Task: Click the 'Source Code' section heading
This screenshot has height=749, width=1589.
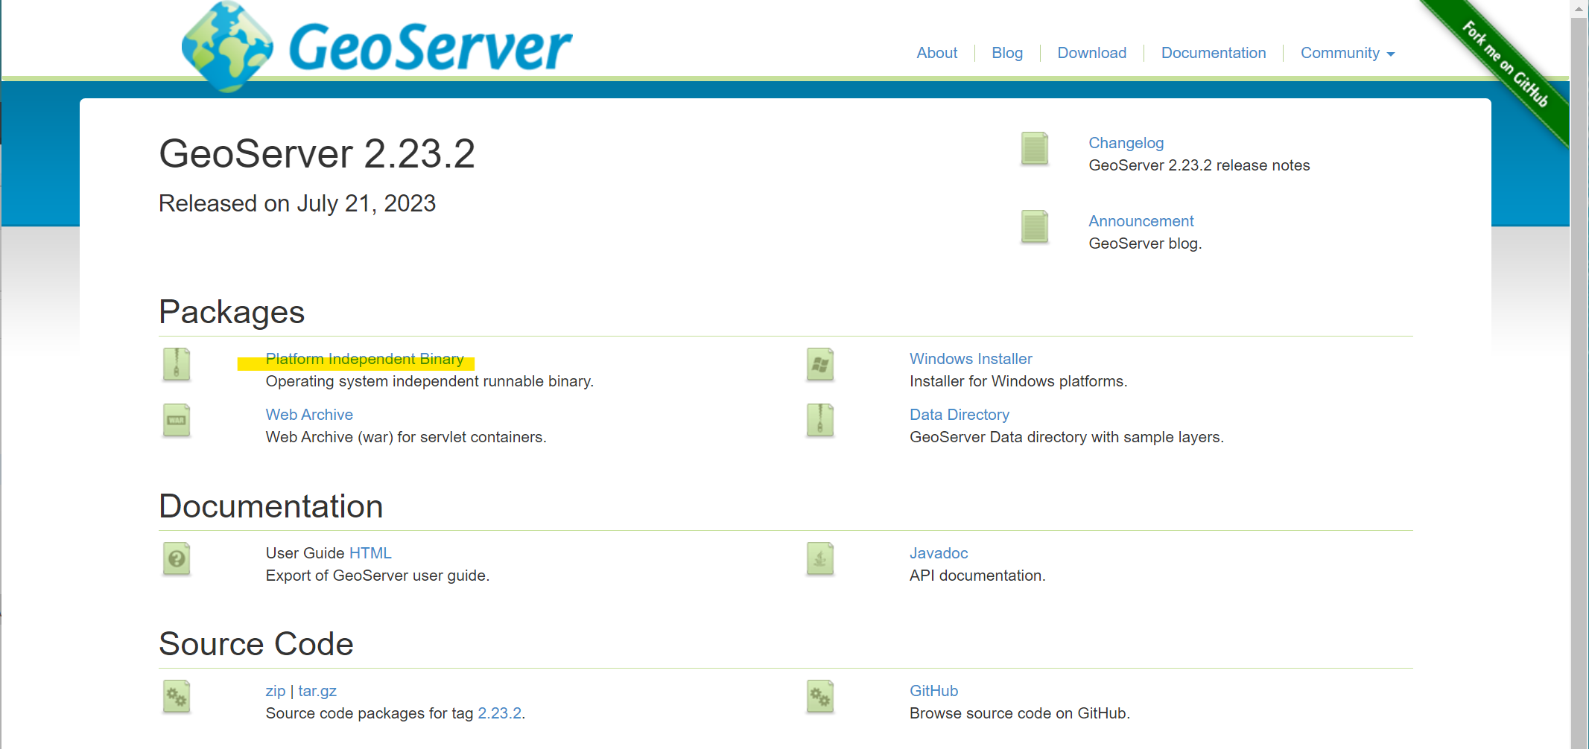Action: (256, 644)
